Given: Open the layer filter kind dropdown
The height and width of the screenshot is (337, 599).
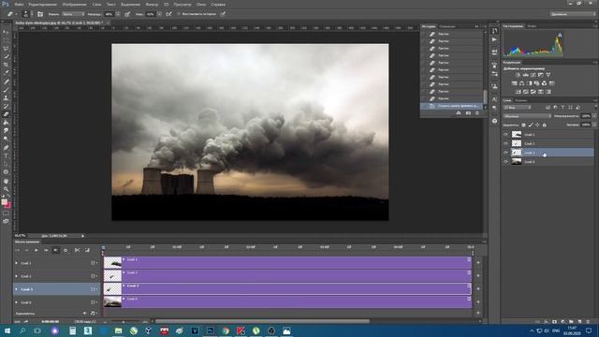Looking at the screenshot, I should pos(518,108).
